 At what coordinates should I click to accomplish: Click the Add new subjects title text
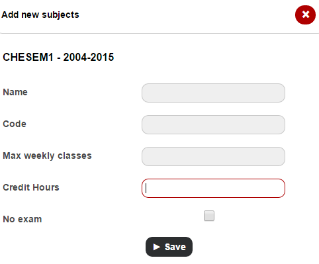point(40,15)
